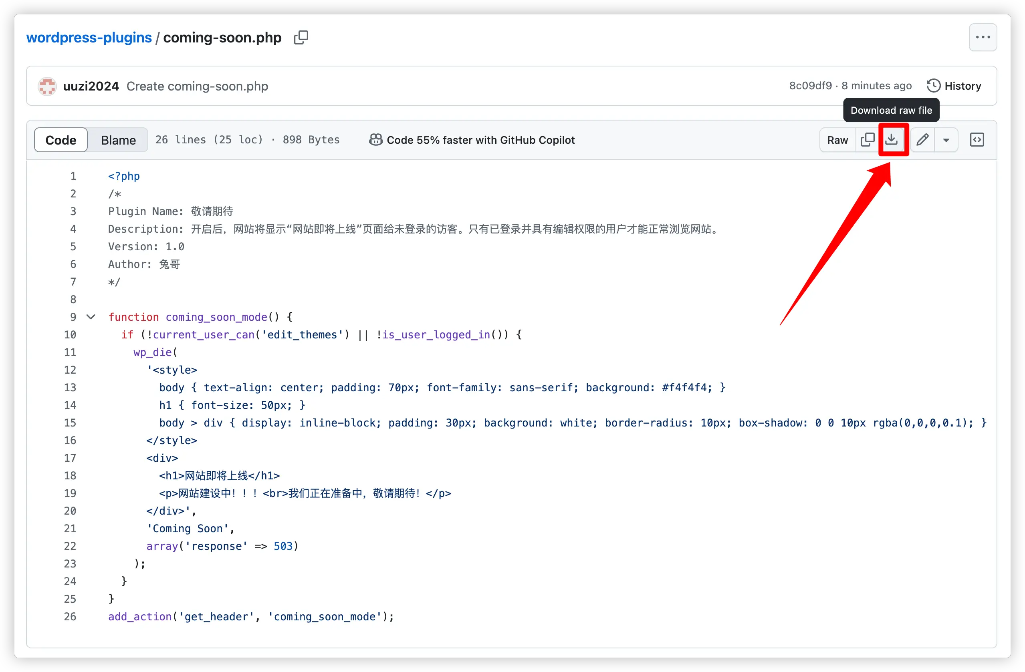Click the GitHub Copilot icon
Image resolution: width=1025 pixels, height=672 pixels.
(375, 140)
